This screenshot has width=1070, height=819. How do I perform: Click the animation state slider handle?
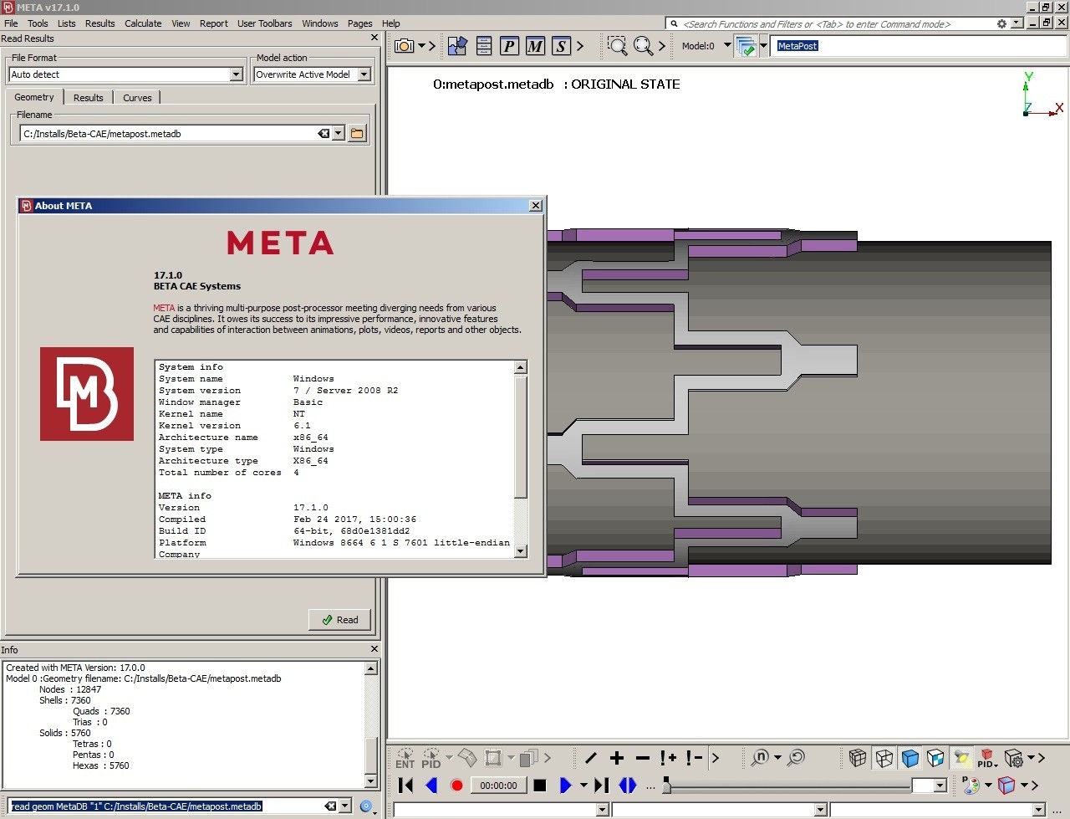666,785
